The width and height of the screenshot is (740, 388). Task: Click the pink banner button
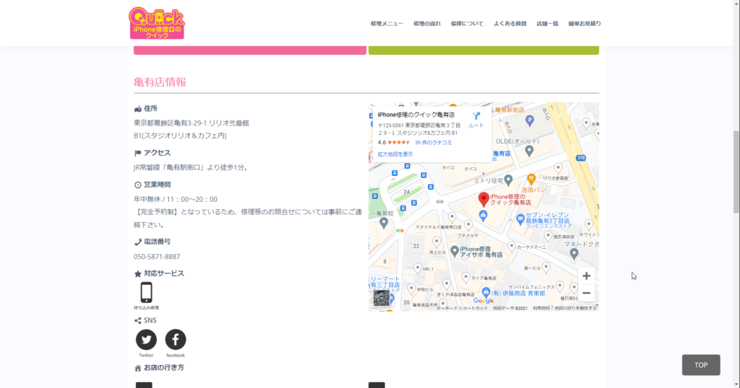[250, 50]
